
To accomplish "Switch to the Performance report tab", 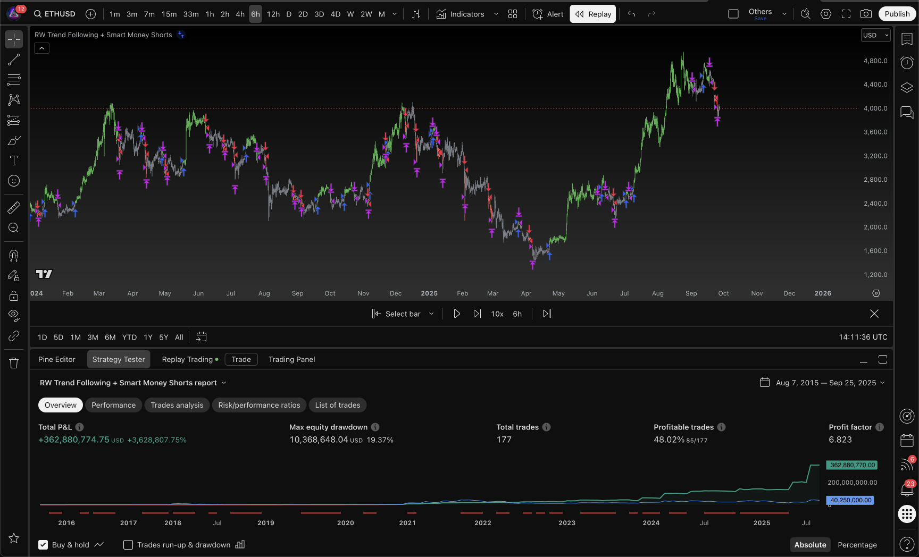I will pos(113,405).
